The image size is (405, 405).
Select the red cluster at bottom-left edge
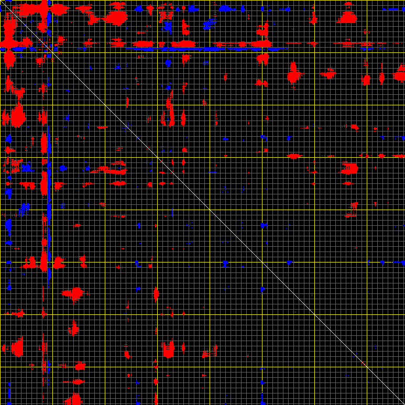pyautogui.click(x=17, y=347)
